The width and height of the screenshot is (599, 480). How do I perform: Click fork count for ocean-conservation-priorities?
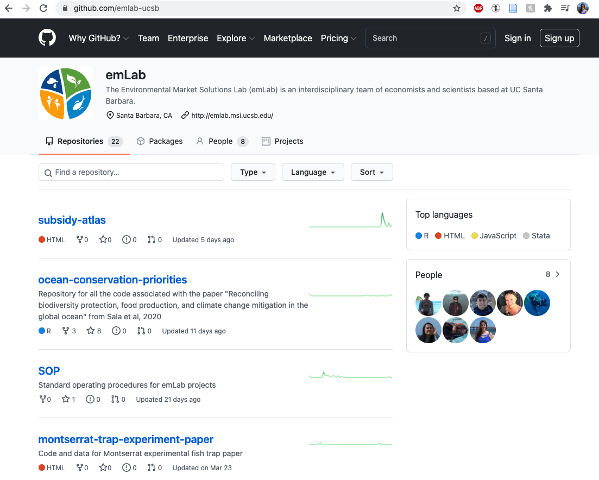(69, 331)
